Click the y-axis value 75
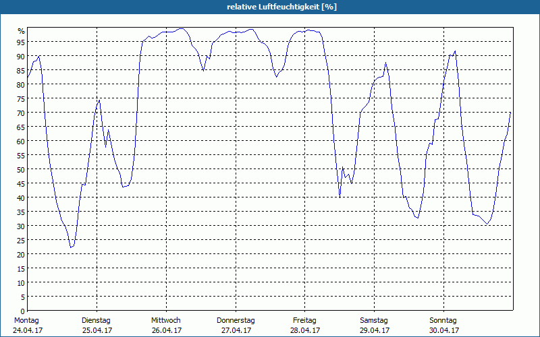Image resolution: width=540 pixels, height=337 pixels. (x=21, y=98)
